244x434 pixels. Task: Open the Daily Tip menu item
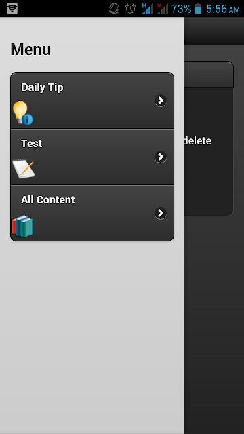coord(92,101)
